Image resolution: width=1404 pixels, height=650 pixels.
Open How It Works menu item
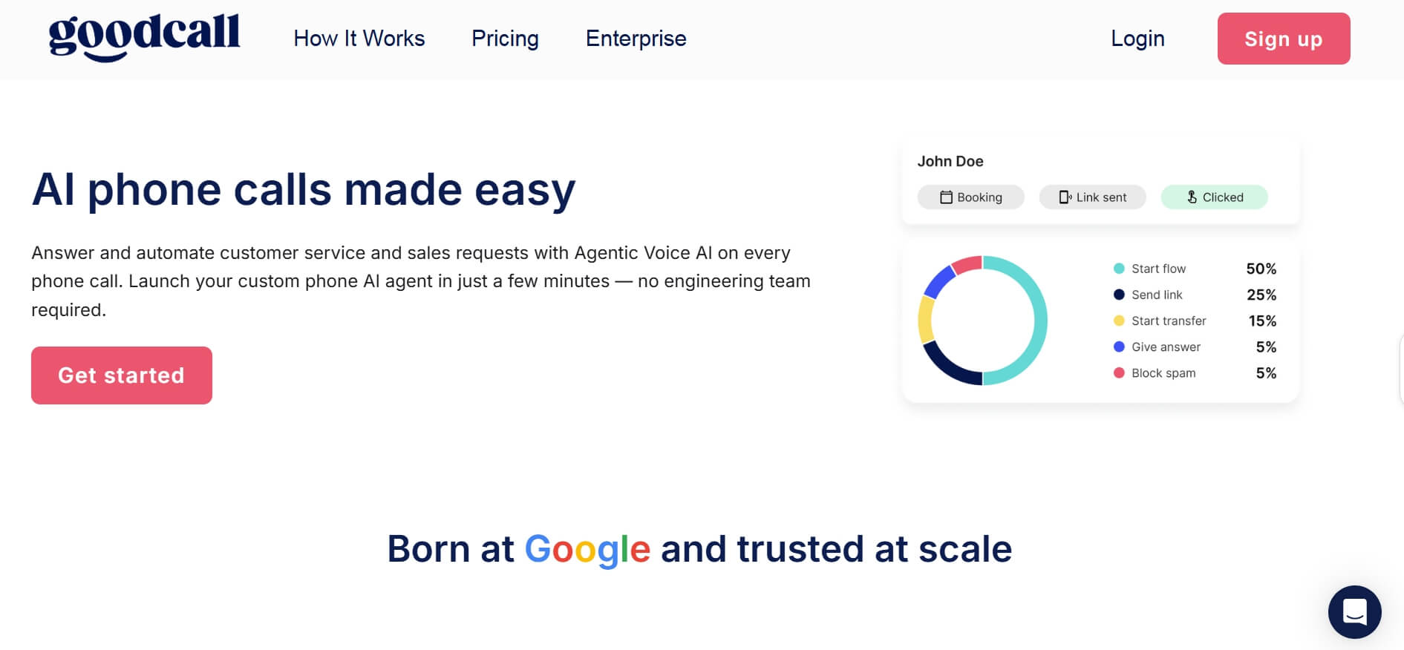(x=359, y=39)
